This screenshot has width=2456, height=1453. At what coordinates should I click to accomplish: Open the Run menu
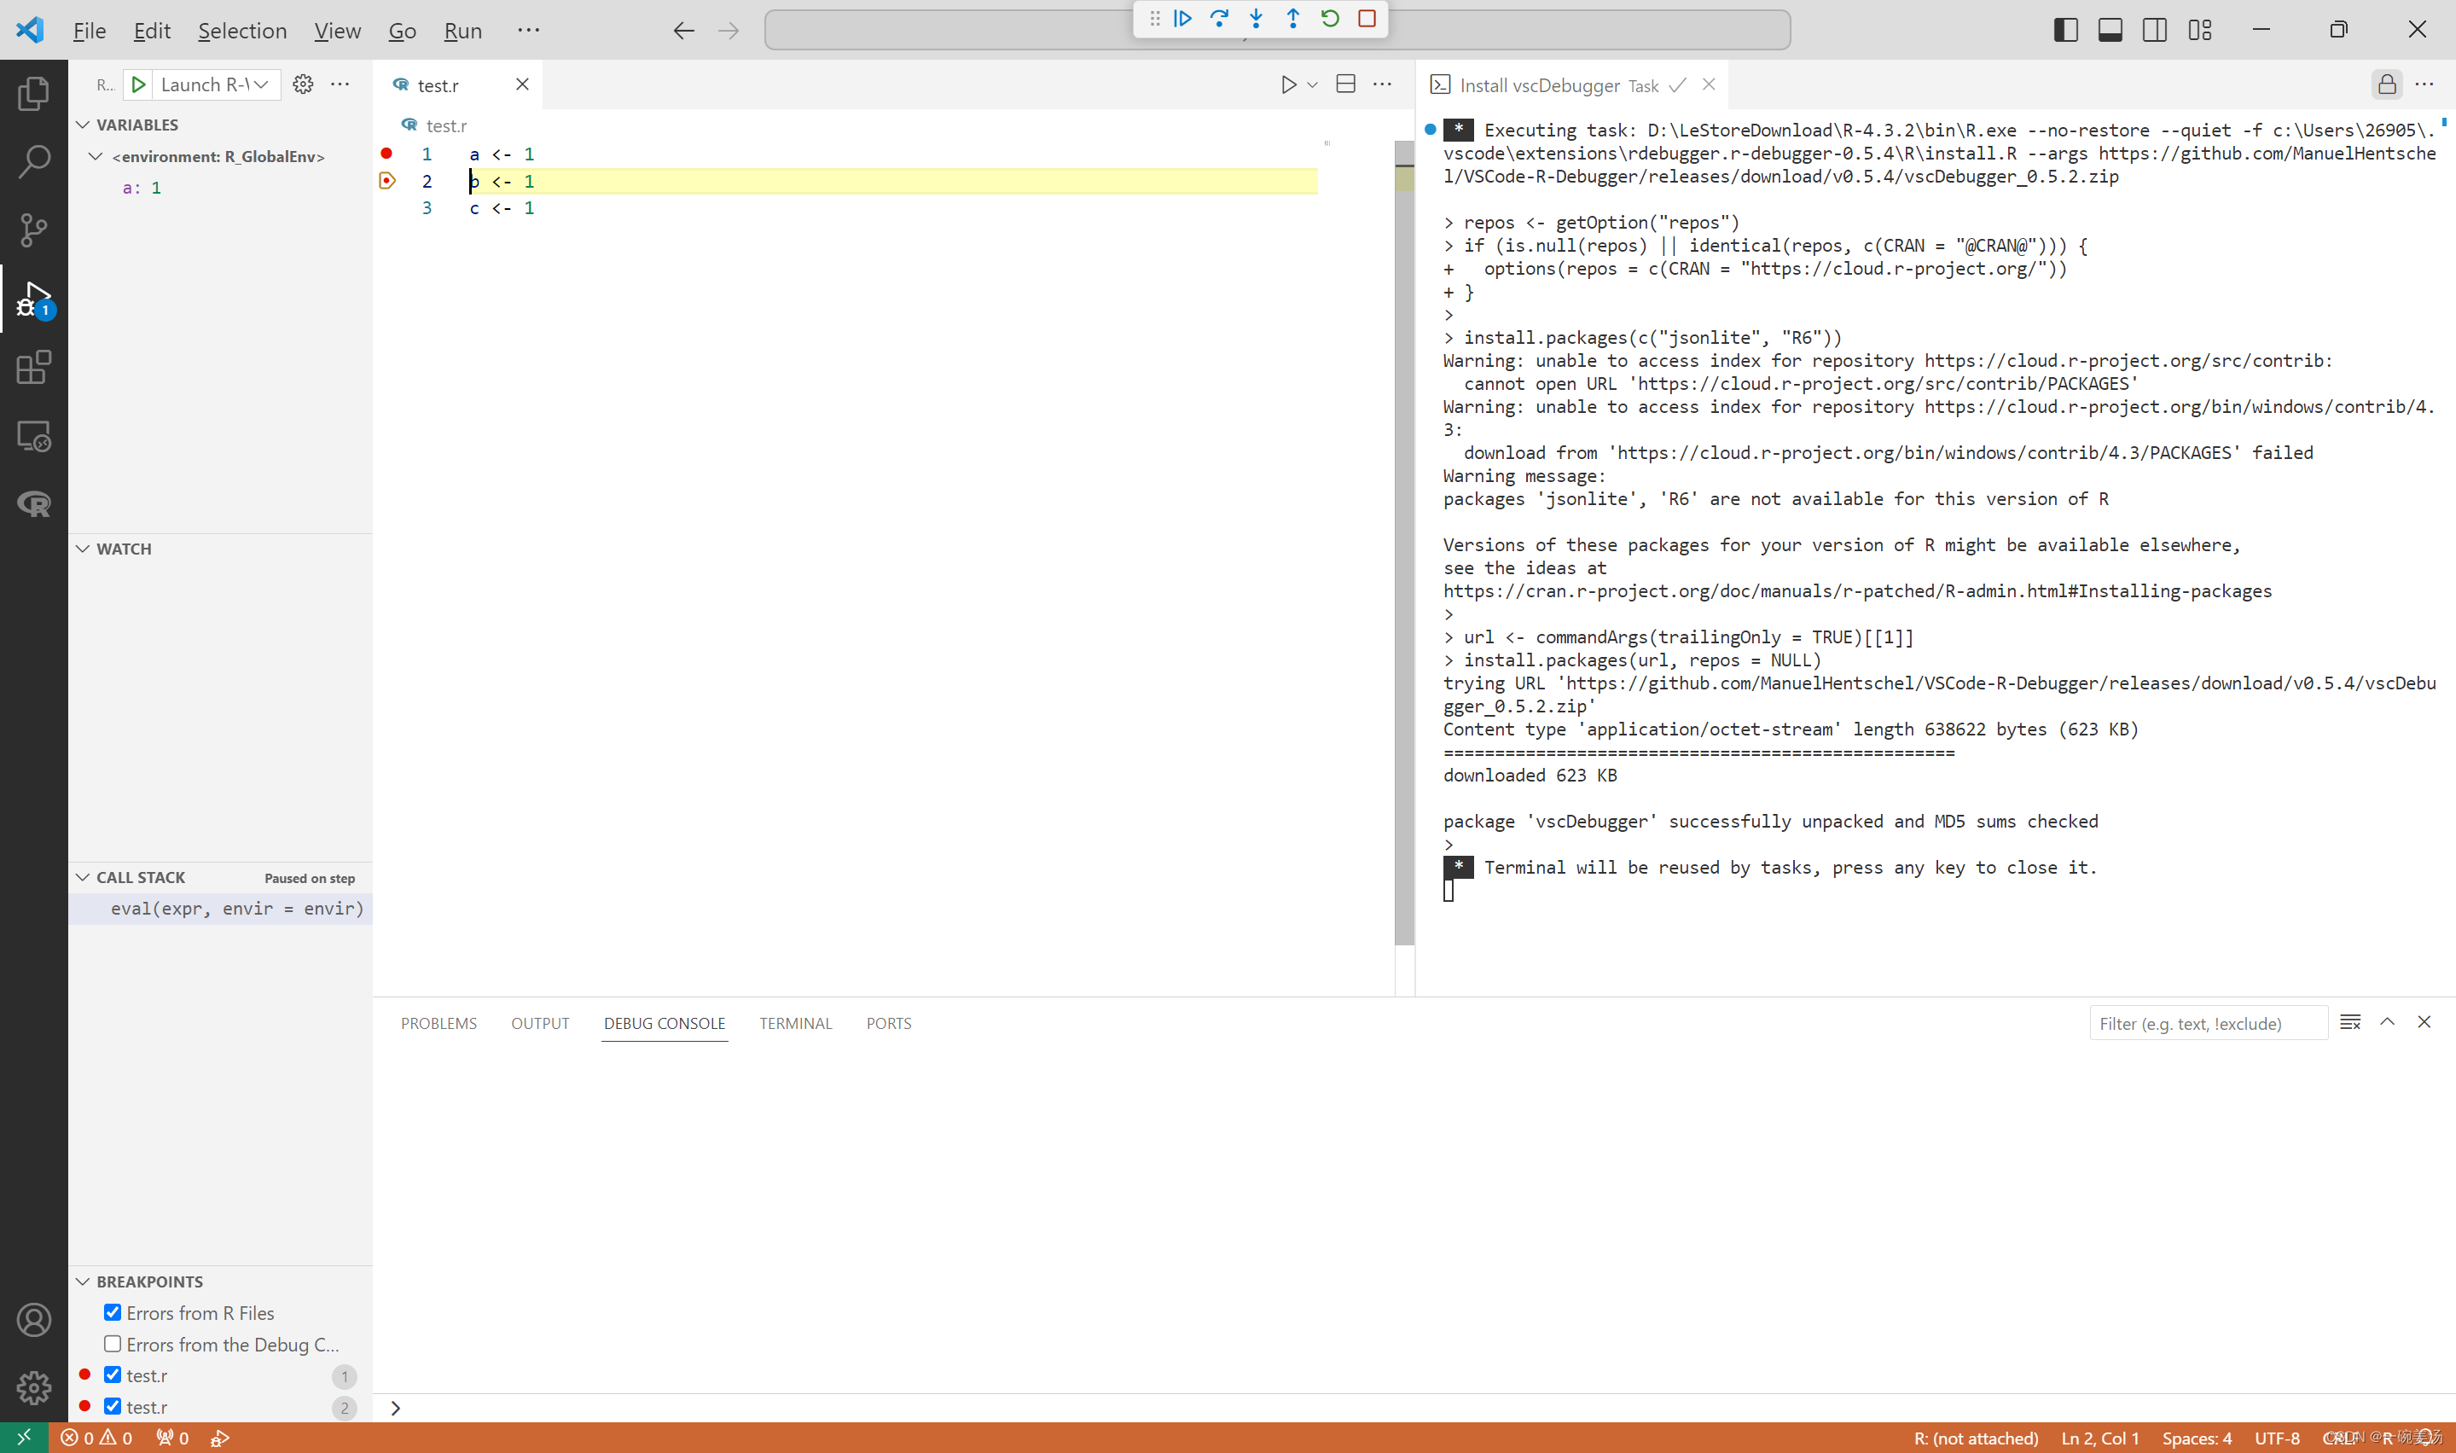tap(462, 31)
